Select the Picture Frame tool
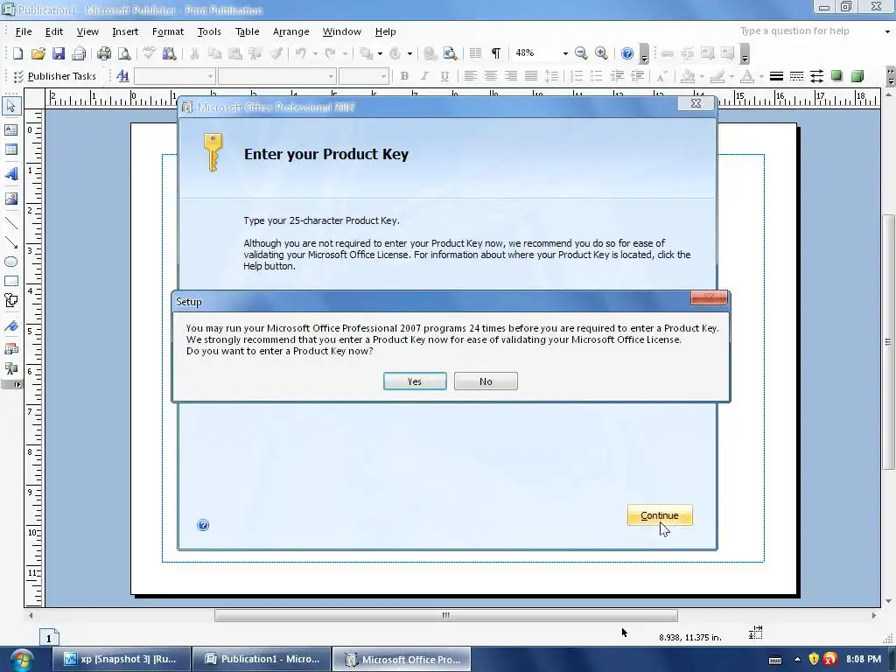The width and height of the screenshot is (896, 672). (10, 199)
